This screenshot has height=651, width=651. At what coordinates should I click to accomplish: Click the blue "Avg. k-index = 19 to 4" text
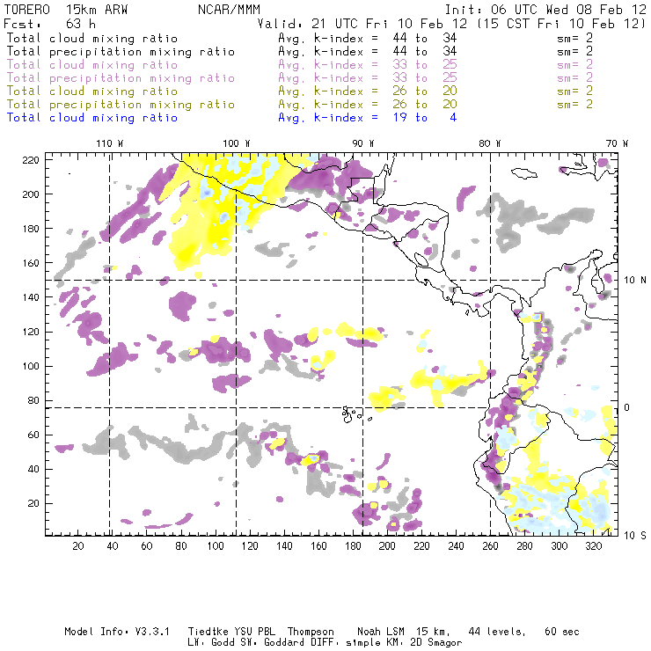pos(368,118)
